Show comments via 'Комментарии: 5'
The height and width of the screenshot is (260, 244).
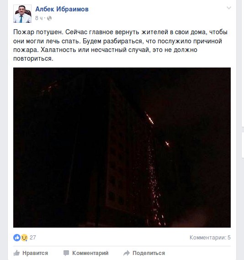210,238
